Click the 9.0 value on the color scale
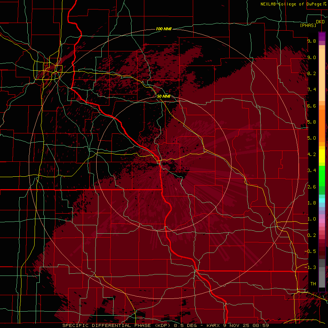The image size is (328, 328). tap(312, 57)
